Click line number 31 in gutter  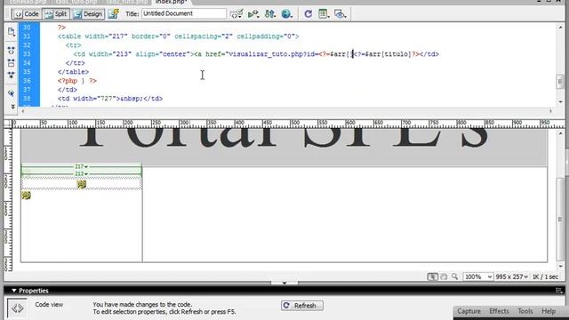click(x=27, y=36)
